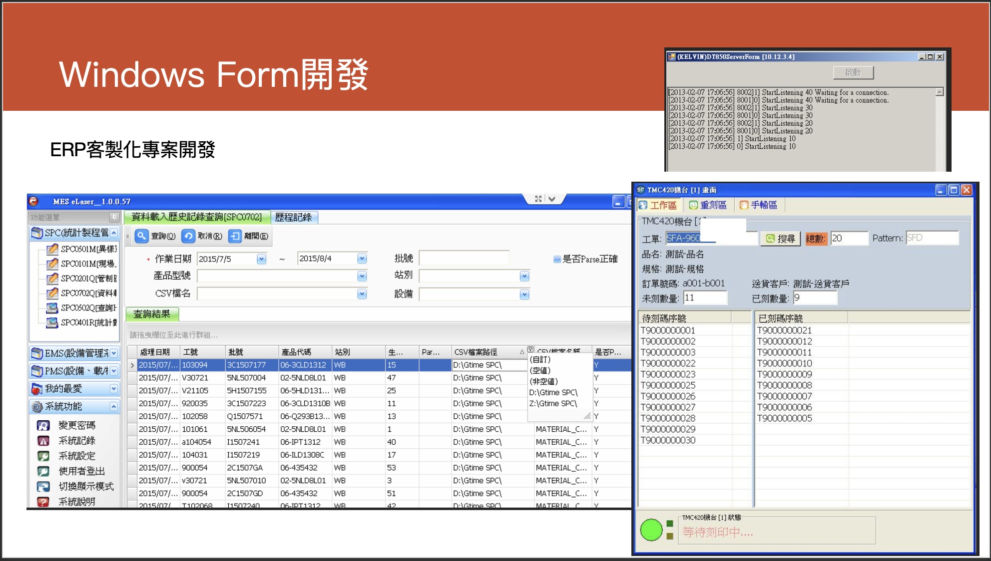This screenshot has height=561, width=991.
Task: Expand the EMS設備管理 panel
Action: (x=114, y=353)
